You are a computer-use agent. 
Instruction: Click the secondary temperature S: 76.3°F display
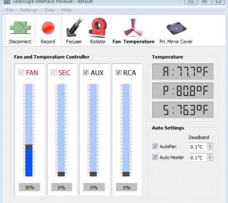tap(183, 110)
